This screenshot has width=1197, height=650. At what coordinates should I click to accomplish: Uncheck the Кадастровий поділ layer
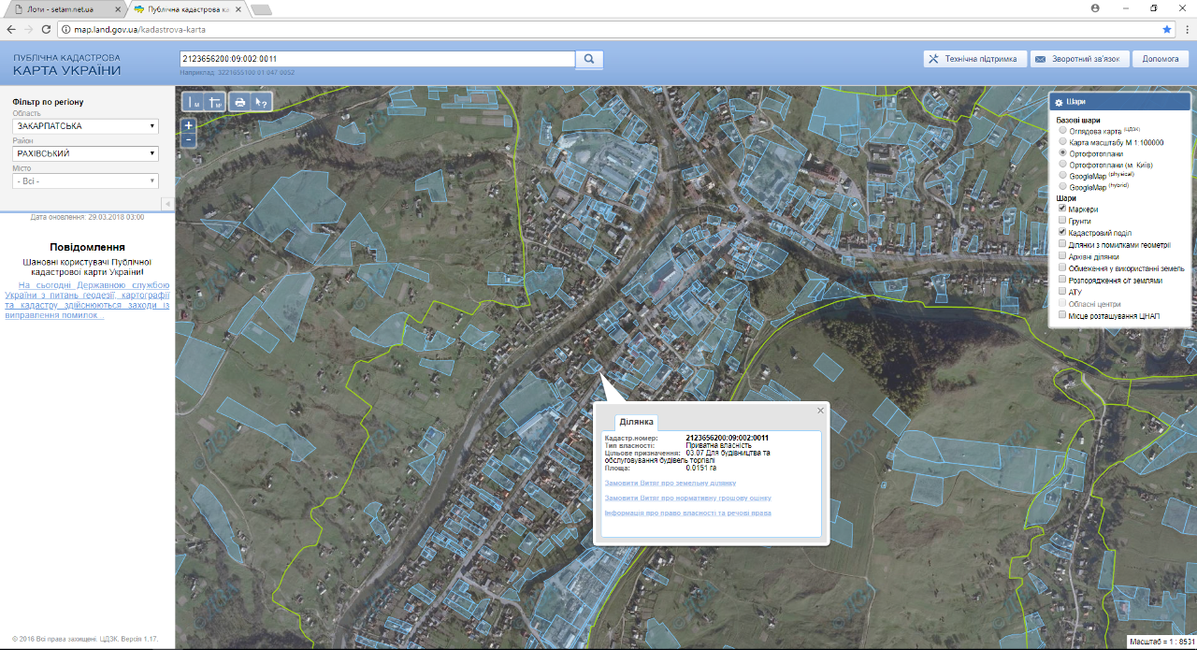[x=1062, y=232]
